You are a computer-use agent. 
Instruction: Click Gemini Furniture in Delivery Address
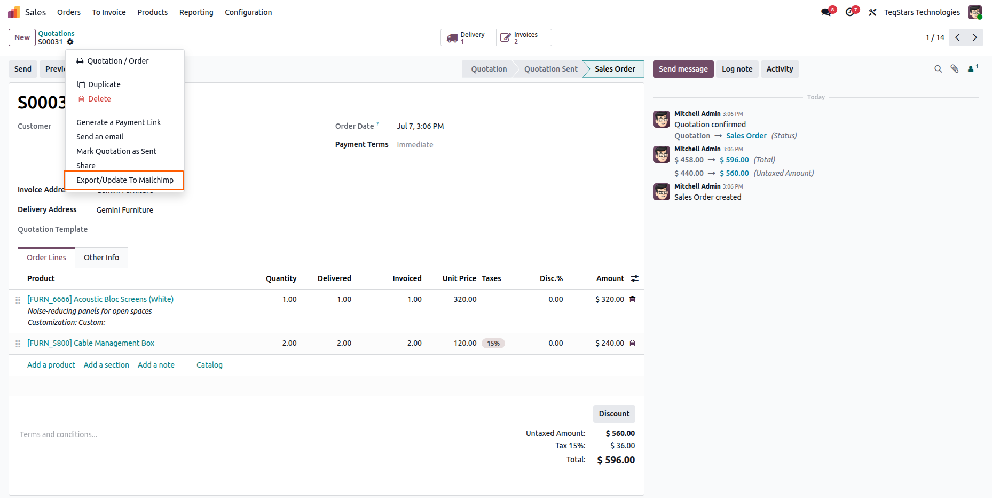click(x=125, y=210)
